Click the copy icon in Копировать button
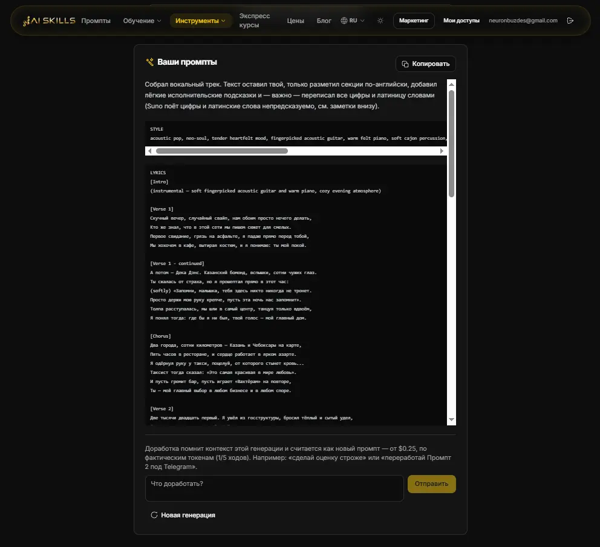The width and height of the screenshot is (600, 547). (x=405, y=64)
